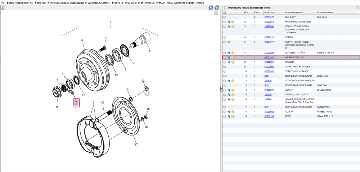The height and width of the screenshot is (172, 360).
Task: Open part number 87016347 link
Action: pyautogui.click(x=269, y=17)
